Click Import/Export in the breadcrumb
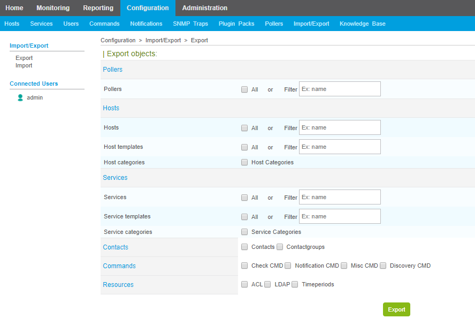 coord(163,40)
